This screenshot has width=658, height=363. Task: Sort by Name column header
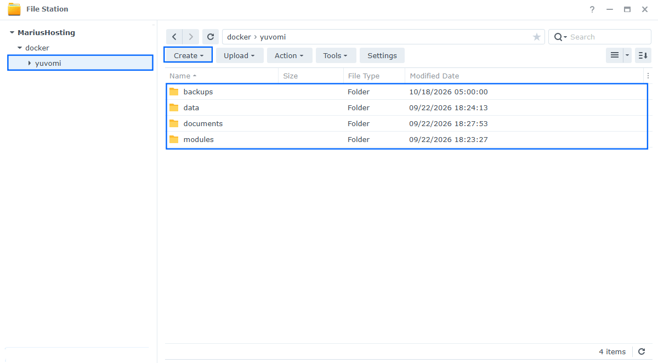[x=222, y=76]
